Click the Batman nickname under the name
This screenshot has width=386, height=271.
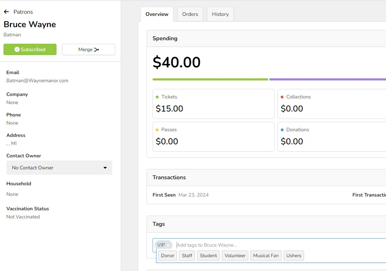(x=12, y=35)
